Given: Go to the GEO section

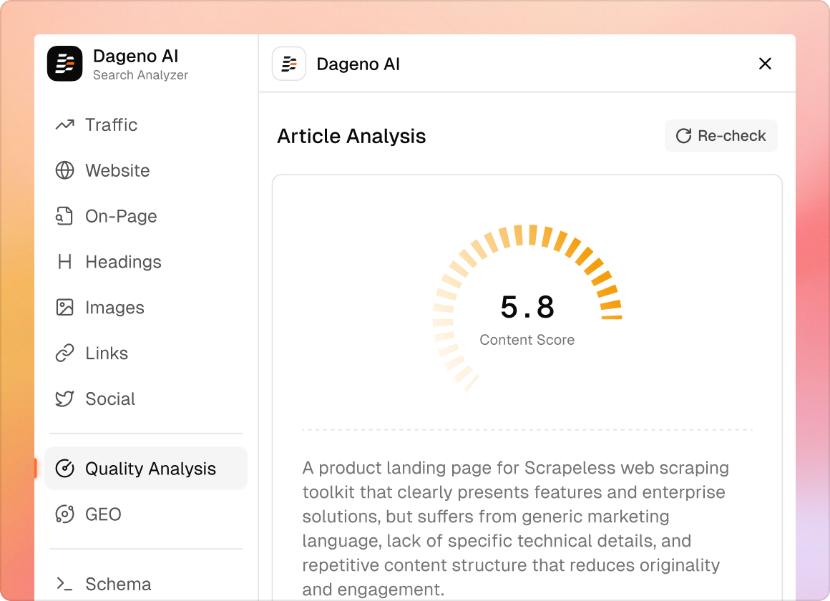Looking at the screenshot, I should click(x=103, y=514).
